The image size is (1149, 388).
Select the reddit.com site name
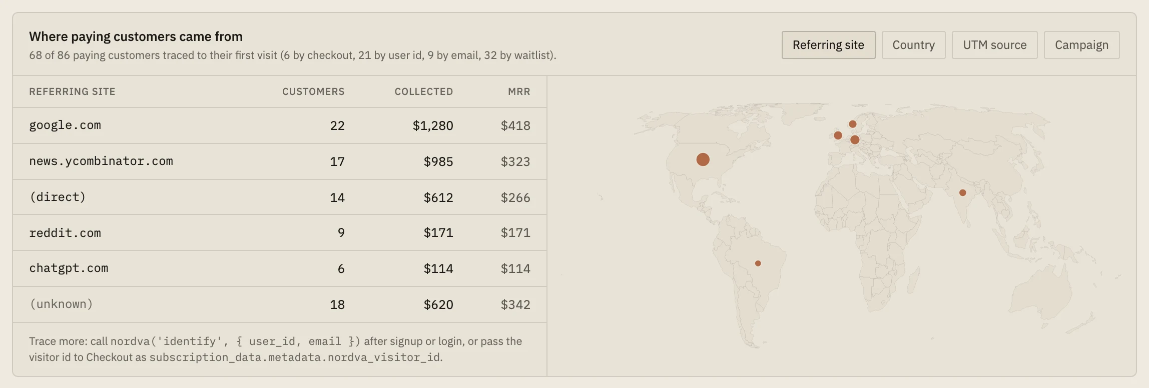click(65, 233)
